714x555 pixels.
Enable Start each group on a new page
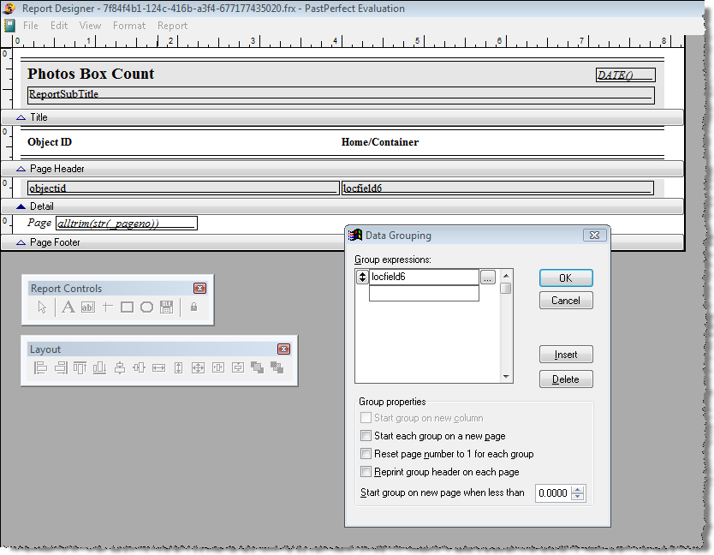coord(366,435)
